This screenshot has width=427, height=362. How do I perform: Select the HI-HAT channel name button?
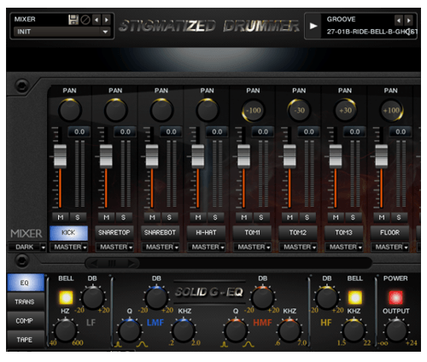(x=207, y=233)
